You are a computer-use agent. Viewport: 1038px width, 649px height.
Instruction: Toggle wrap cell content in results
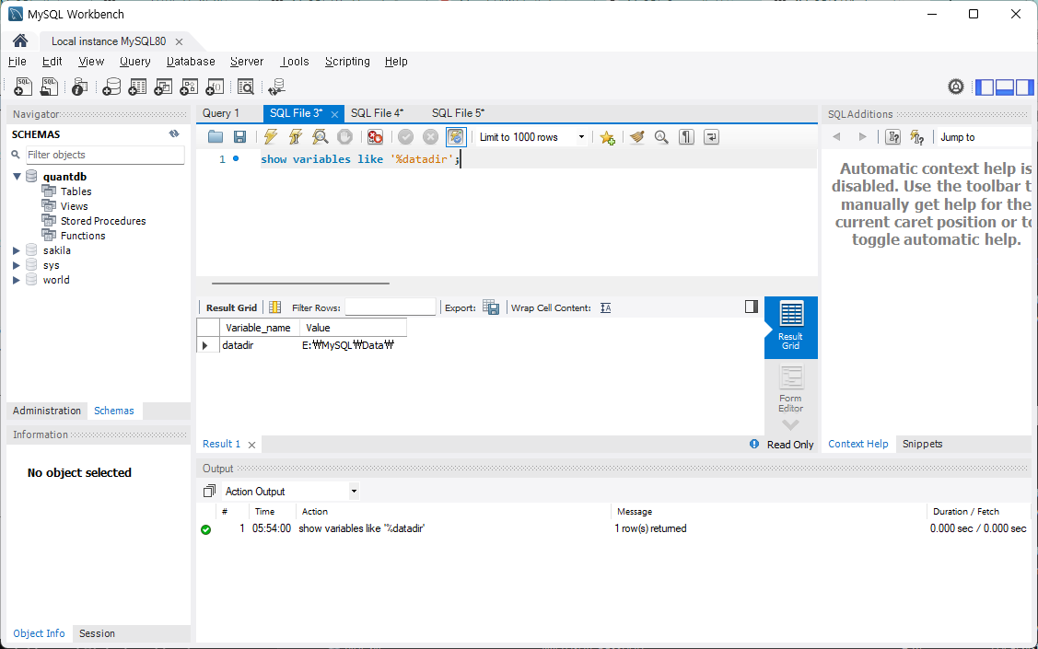[x=606, y=307]
